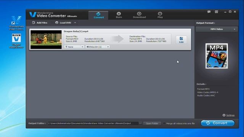Screen dimensions: 244x137
Task: Switch to the Convert tab
Action: point(98,15)
